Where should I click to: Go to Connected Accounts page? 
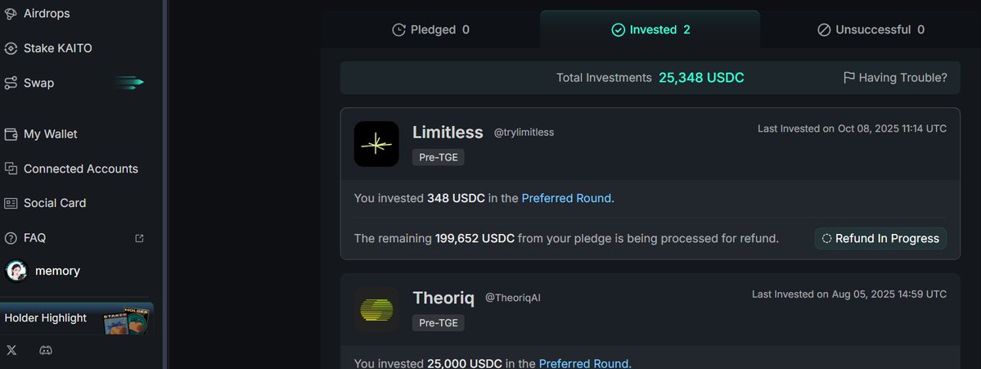[80, 169]
